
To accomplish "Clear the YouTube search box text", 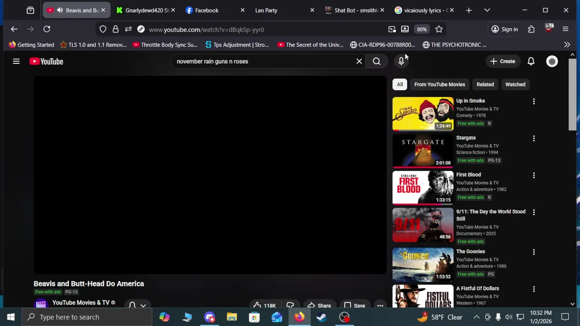I will click(359, 61).
